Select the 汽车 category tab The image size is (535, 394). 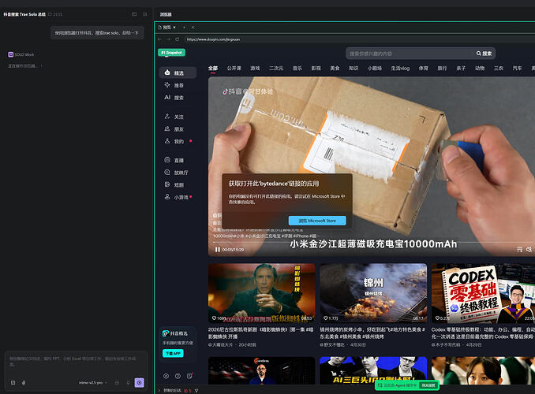[518, 69]
